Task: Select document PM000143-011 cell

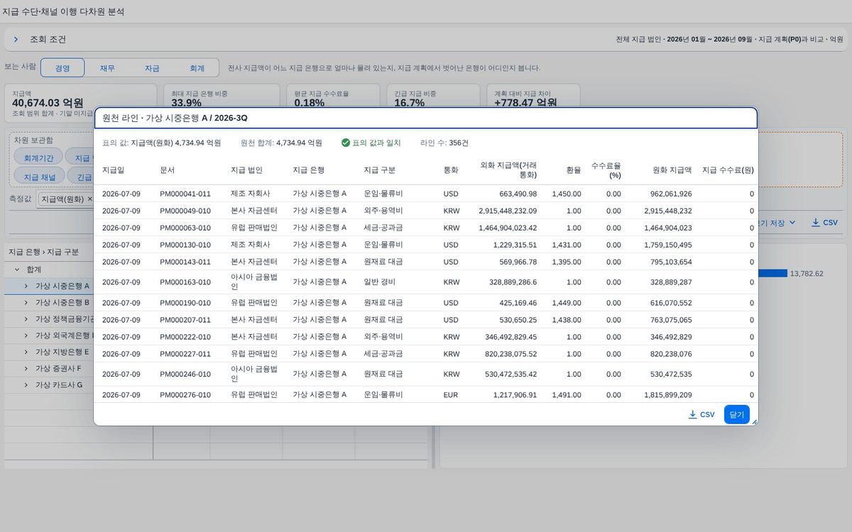Action: [185, 262]
